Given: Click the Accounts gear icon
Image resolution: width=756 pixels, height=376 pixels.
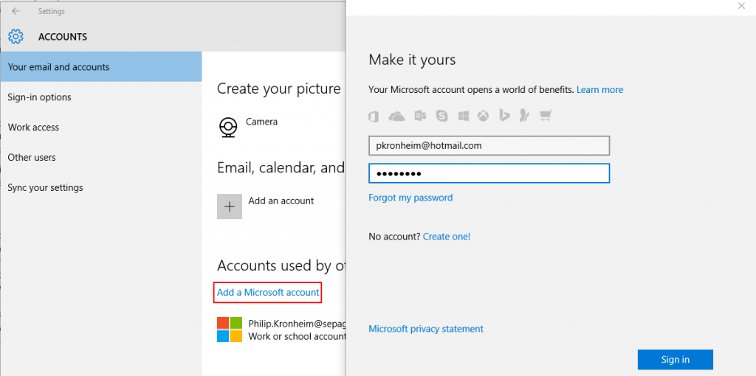Looking at the screenshot, I should [x=16, y=37].
